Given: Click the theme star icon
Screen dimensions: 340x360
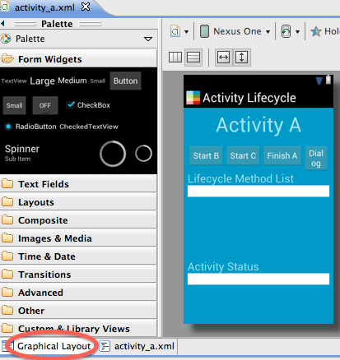Looking at the screenshot, I should (316, 31).
